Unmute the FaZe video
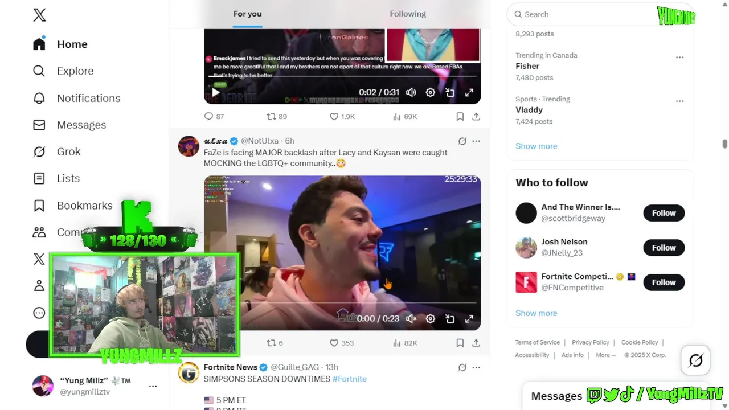Screen dimensions: 729x410 pyautogui.click(x=411, y=319)
